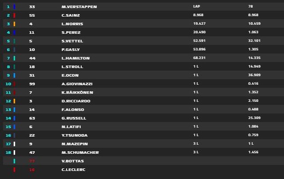Select position number 10 for Giovinazzi
This screenshot has height=179, width=284.
coord(8,84)
